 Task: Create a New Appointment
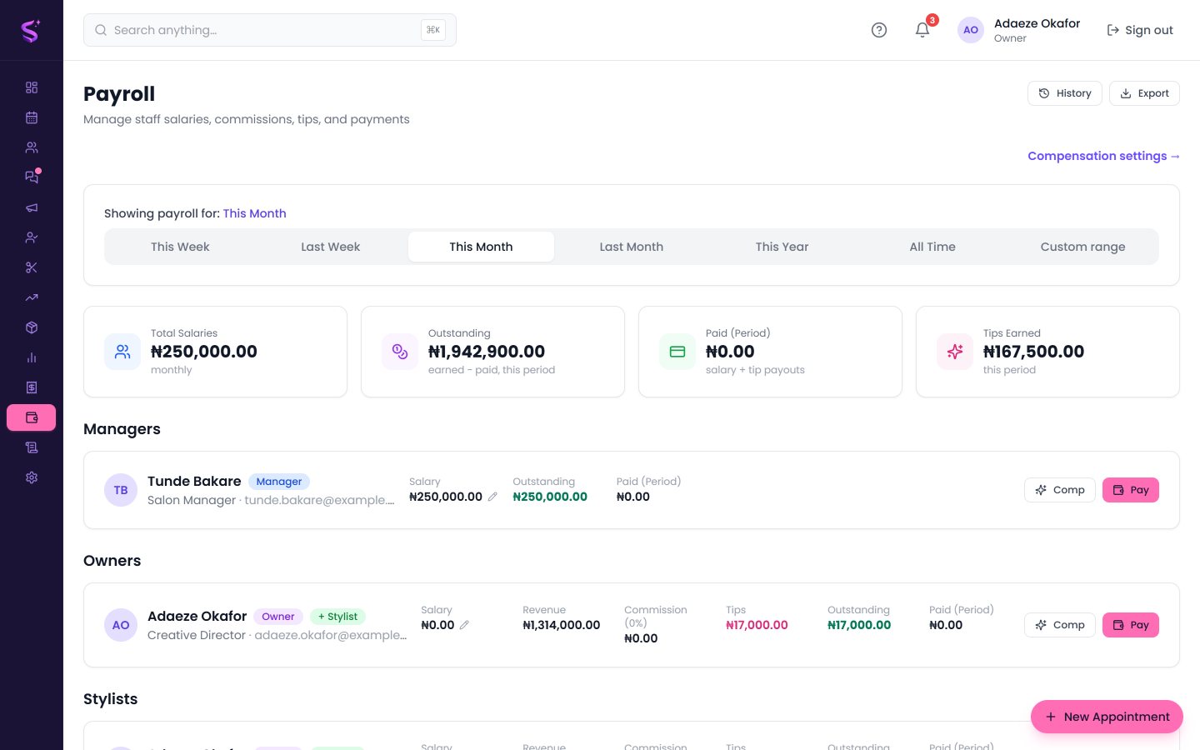(1107, 717)
